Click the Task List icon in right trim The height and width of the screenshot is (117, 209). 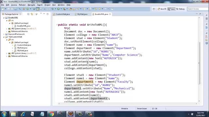206,19
